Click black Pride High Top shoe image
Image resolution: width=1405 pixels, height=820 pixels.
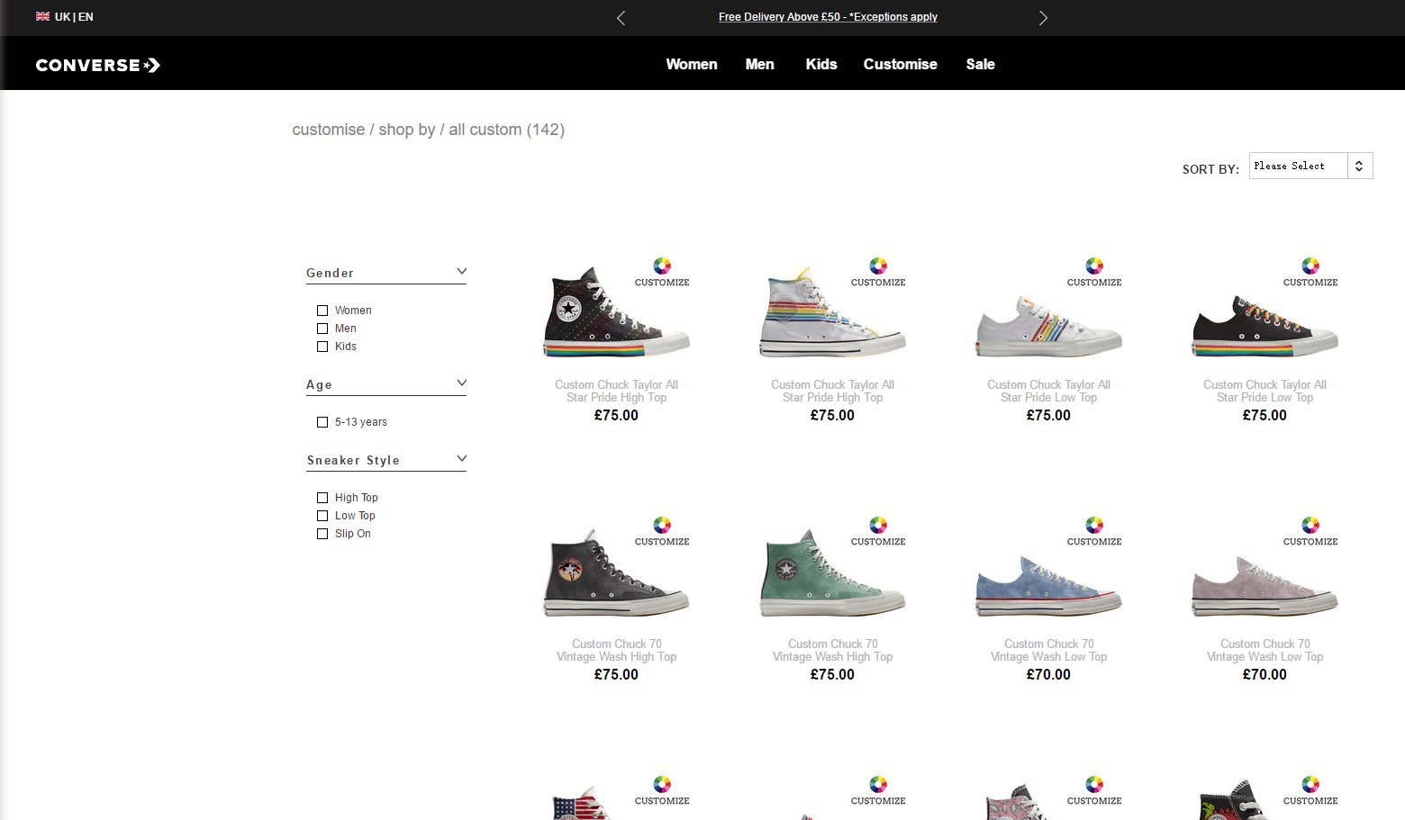[x=616, y=312]
